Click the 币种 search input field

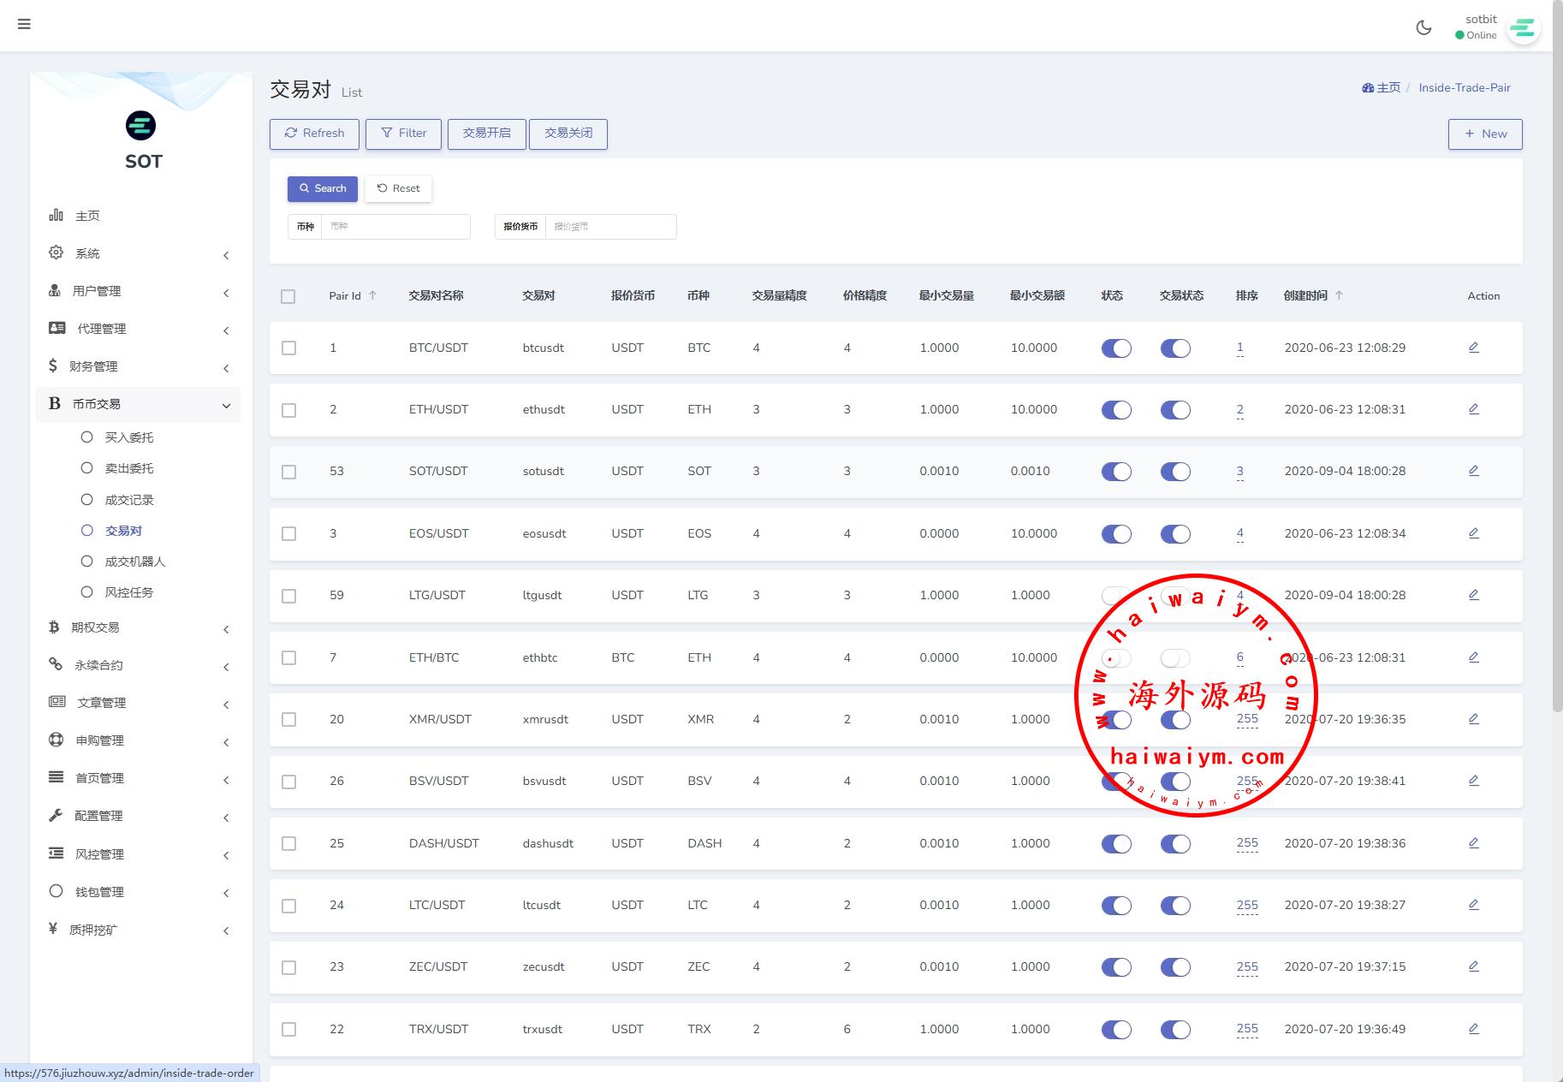click(x=395, y=227)
